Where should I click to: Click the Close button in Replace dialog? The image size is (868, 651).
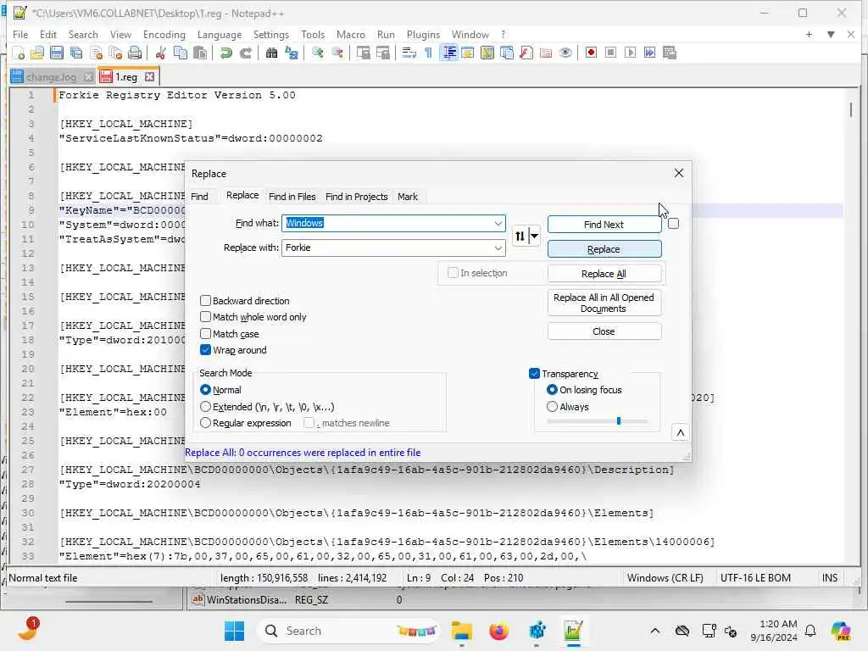(x=604, y=331)
